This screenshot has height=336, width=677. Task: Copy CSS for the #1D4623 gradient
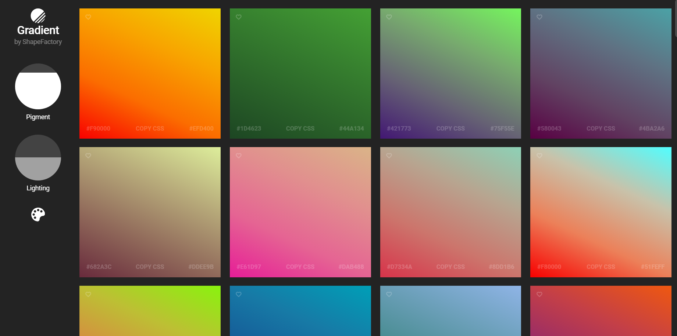pyautogui.click(x=300, y=128)
